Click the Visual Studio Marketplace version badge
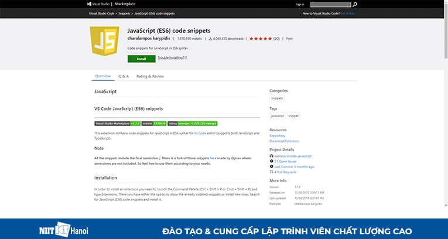This screenshot has height=239, width=448. pyautogui.click(x=117, y=124)
